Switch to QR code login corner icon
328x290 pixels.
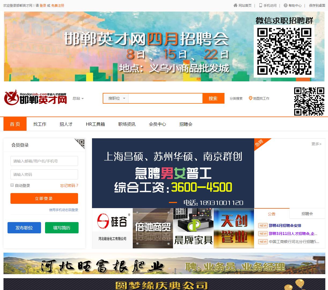click(80, 143)
